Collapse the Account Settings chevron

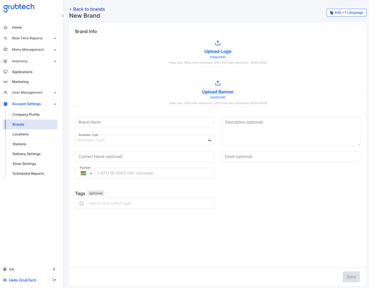pyautogui.click(x=55, y=104)
